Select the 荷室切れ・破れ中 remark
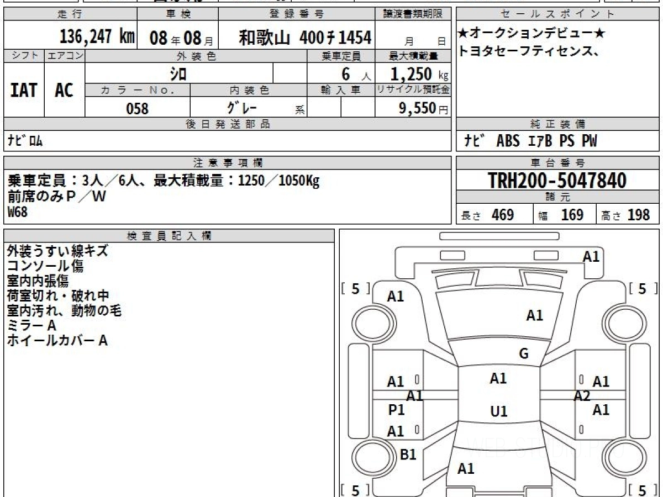 (58, 296)
